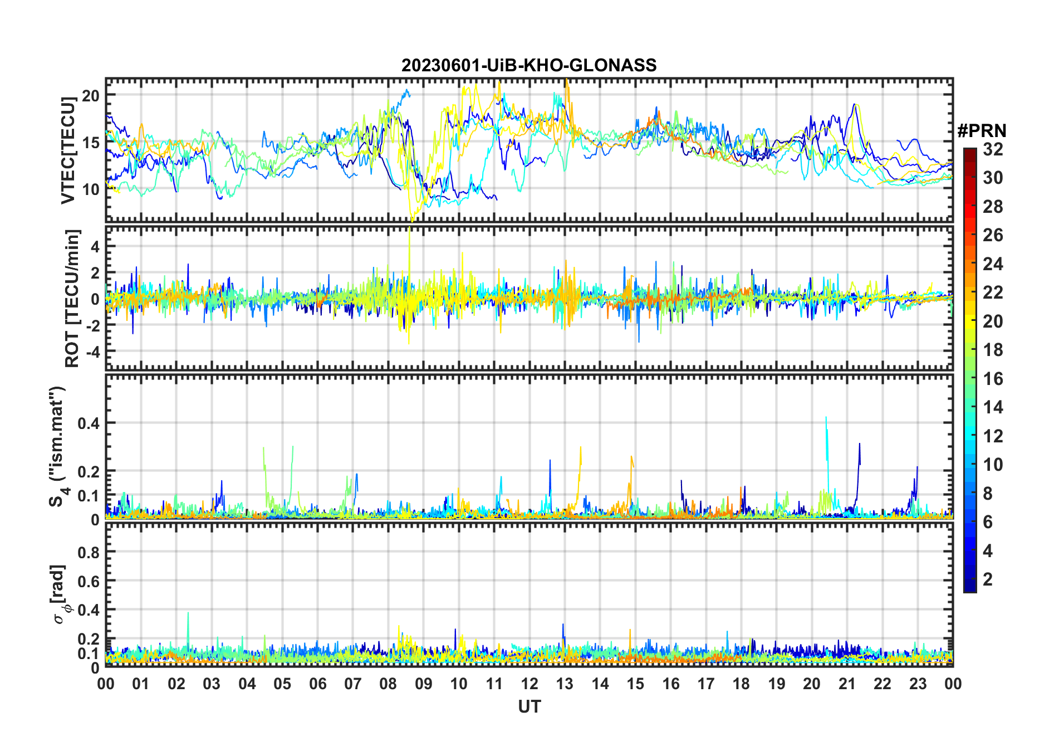Click the 12 hour tick on the UT axis
Screen dimensions: 1059x741
click(529, 684)
